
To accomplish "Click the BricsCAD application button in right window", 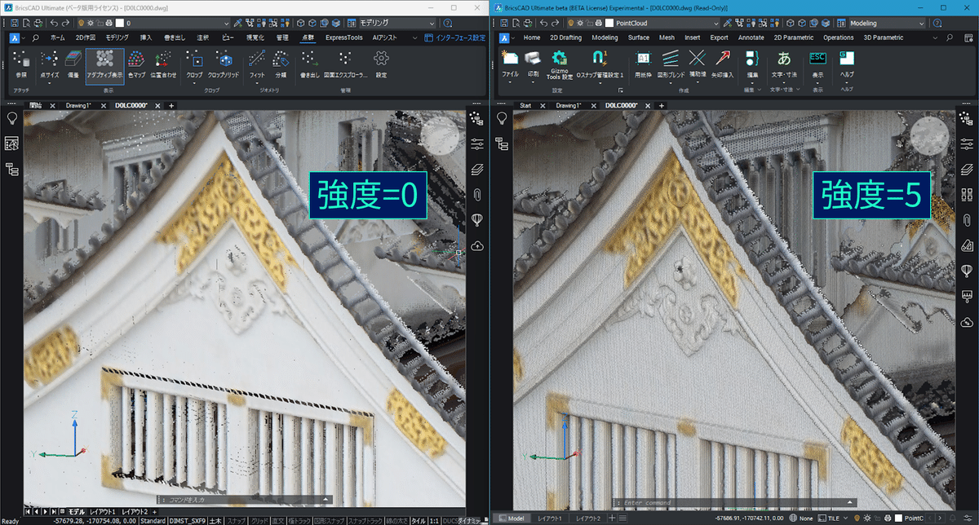I will point(505,37).
